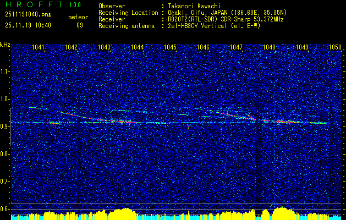
Task: Click the kHz axis unit label
Action: tap(5, 45)
